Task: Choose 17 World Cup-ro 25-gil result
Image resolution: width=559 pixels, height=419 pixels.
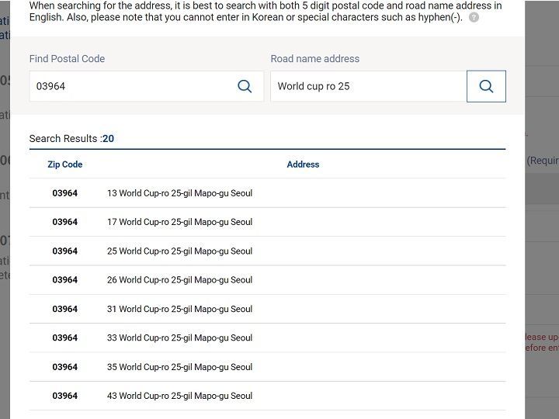Action: click(x=179, y=222)
